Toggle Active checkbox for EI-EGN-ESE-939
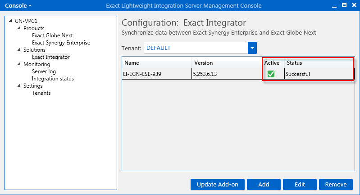 click(271, 74)
